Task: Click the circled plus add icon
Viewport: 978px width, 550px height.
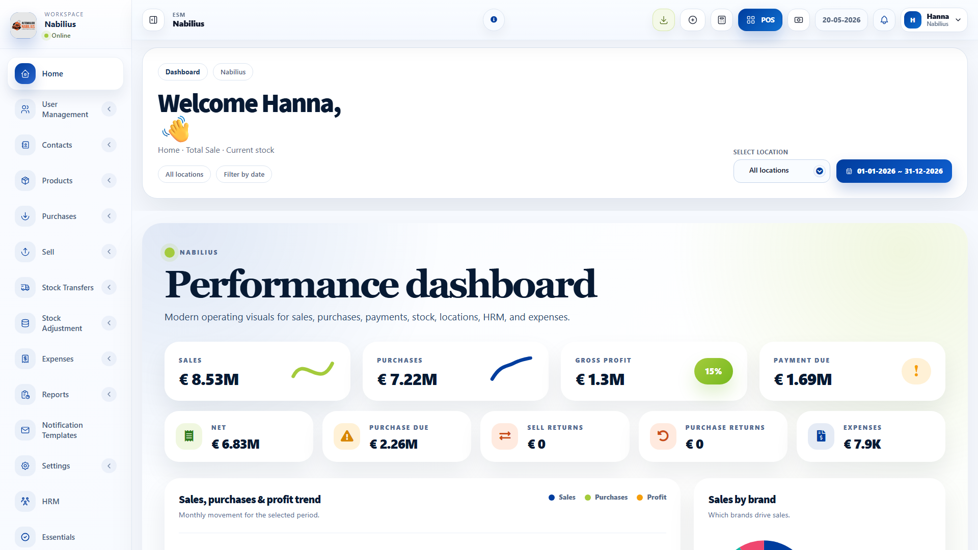Action: pos(693,20)
